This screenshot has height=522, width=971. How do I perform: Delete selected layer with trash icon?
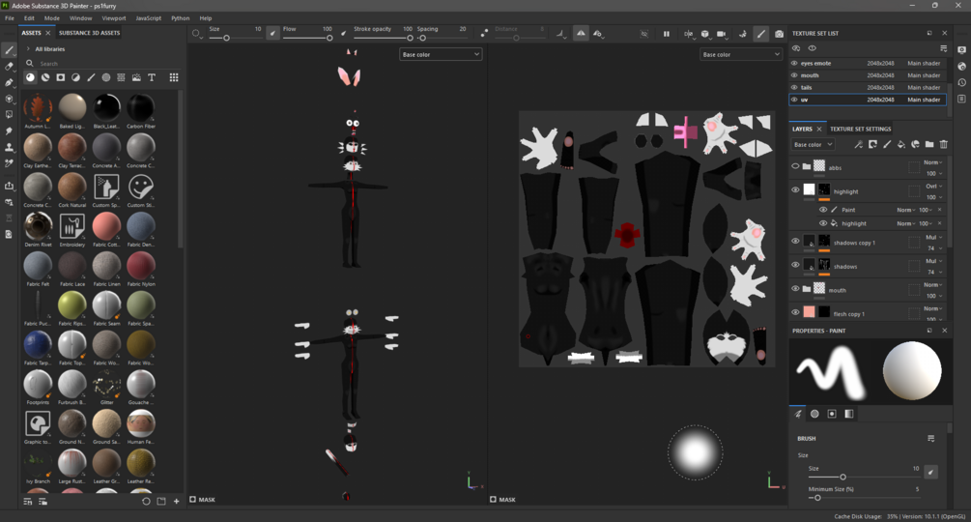pyautogui.click(x=944, y=144)
